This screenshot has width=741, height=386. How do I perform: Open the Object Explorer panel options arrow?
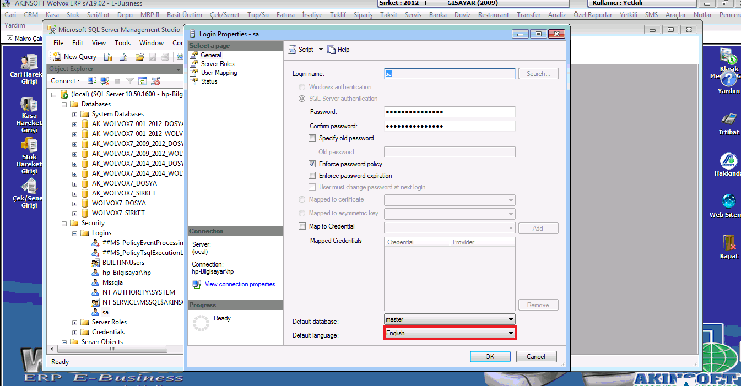[x=178, y=69]
